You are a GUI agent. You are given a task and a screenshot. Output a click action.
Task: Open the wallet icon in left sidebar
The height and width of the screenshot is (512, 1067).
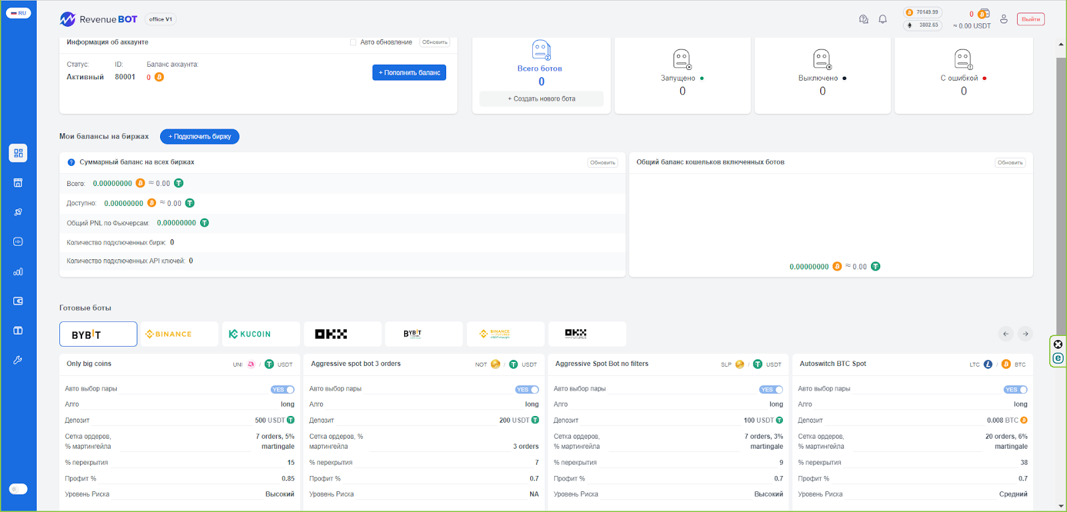[18, 301]
